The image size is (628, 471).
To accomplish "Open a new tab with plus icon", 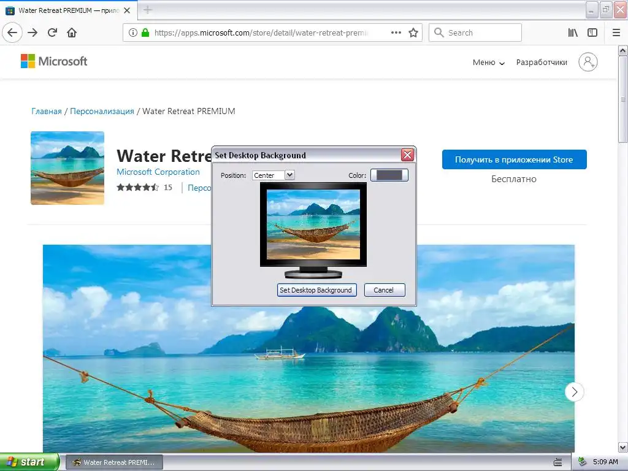I will coord(148,10).
